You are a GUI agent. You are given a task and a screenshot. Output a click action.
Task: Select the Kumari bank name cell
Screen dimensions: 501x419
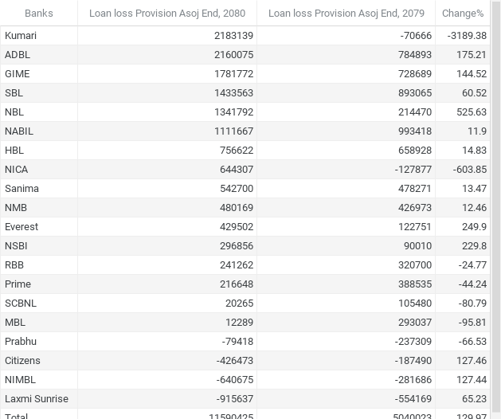coord(21,36)
